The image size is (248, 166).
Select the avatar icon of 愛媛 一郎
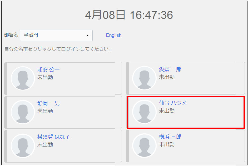click(144, 78)
